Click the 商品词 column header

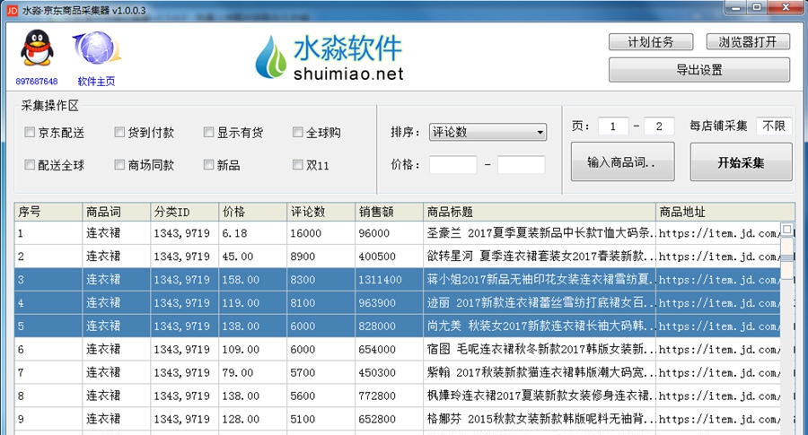click(117, 212)
